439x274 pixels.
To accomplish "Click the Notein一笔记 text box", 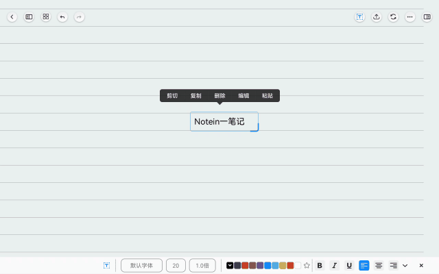I will (x=224, y=122).
